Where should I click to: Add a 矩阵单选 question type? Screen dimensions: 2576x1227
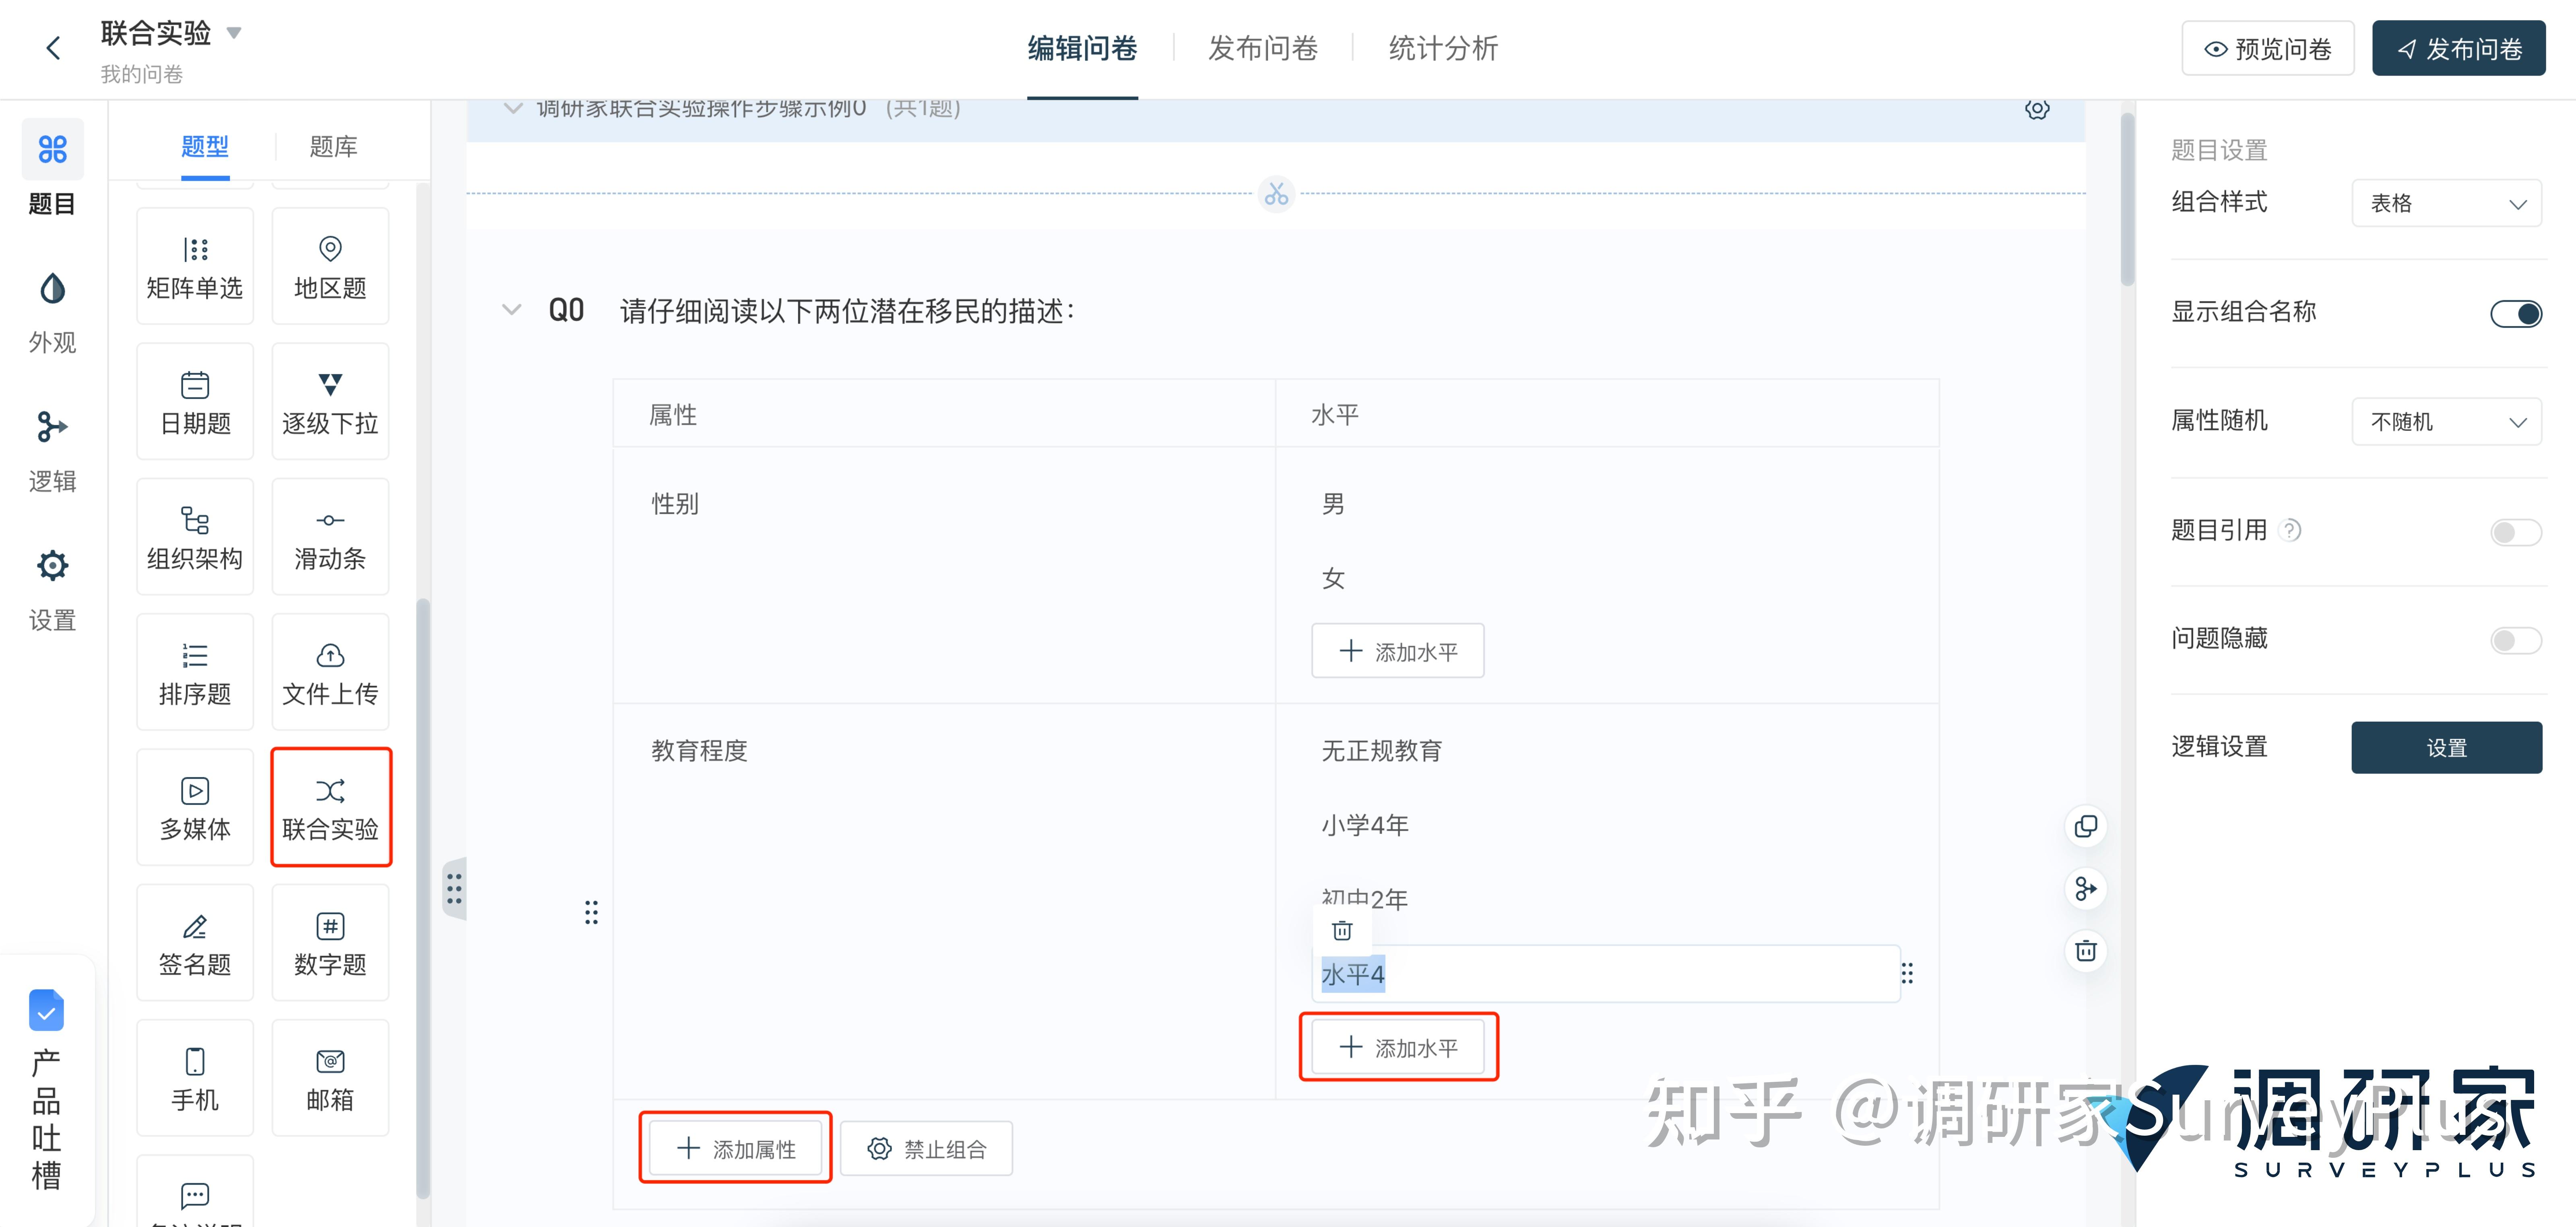(195, 266)
